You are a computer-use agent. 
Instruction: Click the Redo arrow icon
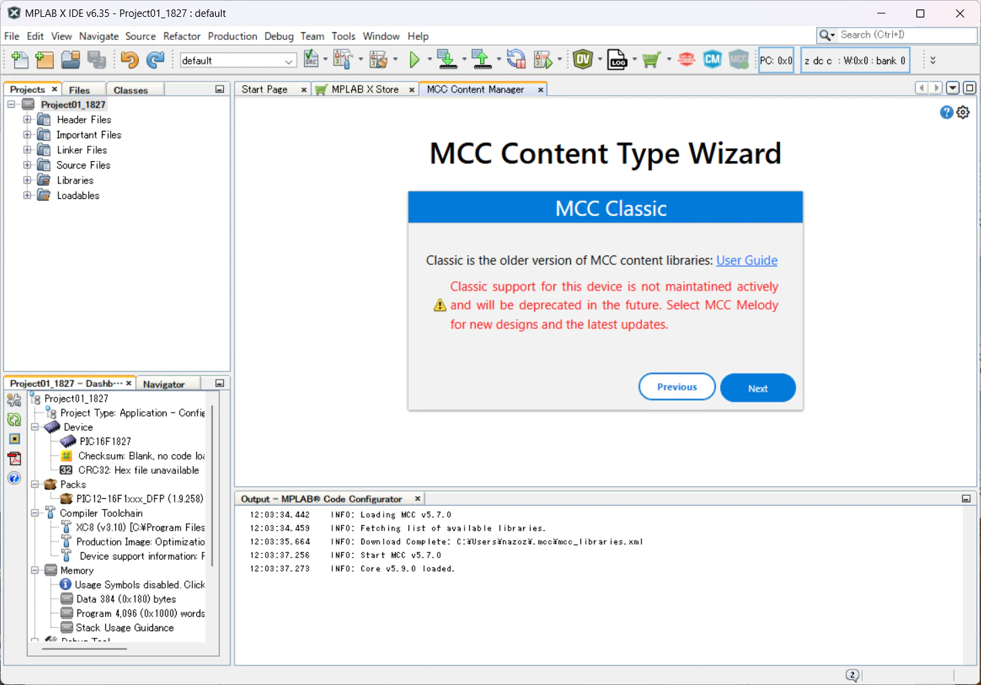(x=155, y=60)
